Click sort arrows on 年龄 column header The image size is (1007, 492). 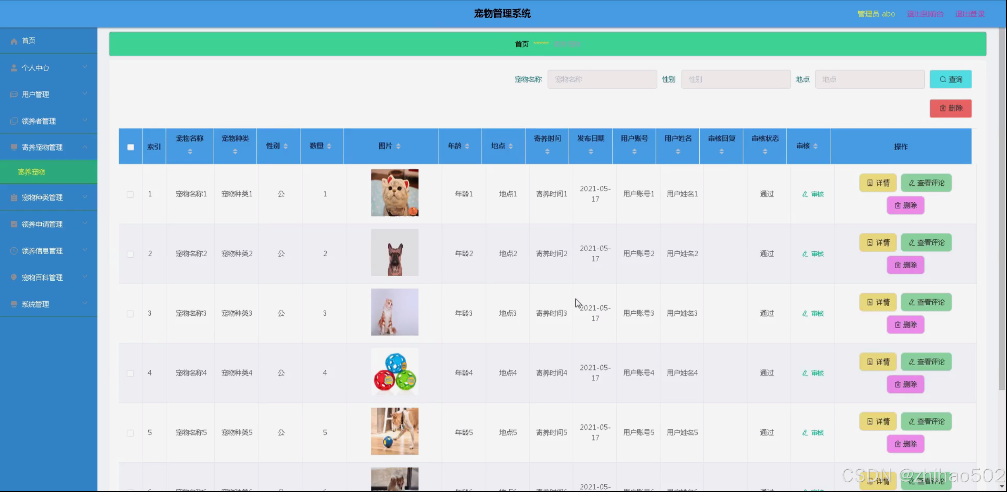click(x=467, y=146)
